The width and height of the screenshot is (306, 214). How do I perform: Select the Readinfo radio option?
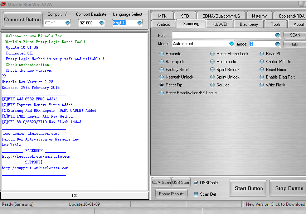coord(170,54)
